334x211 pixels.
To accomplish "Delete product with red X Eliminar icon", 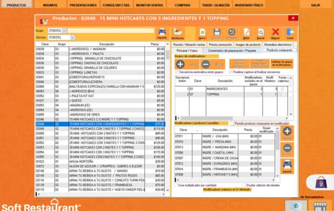I will pyautogui.click(x=276, y=33).
